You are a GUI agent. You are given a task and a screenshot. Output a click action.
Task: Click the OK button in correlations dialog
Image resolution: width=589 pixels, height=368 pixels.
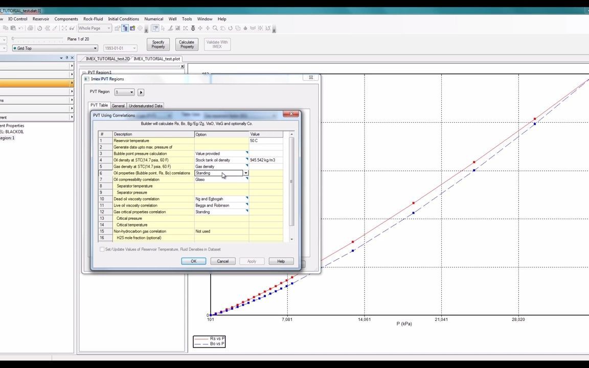193,261
